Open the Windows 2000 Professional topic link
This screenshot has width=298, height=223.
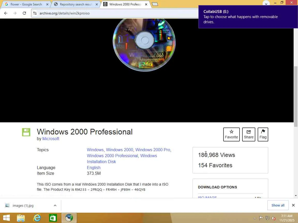click(112, 156)
